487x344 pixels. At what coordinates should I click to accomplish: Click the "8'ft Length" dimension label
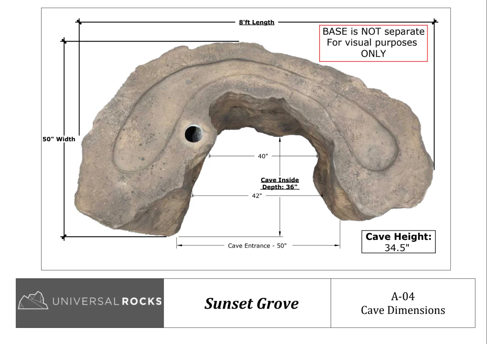[x=256, y=22]
